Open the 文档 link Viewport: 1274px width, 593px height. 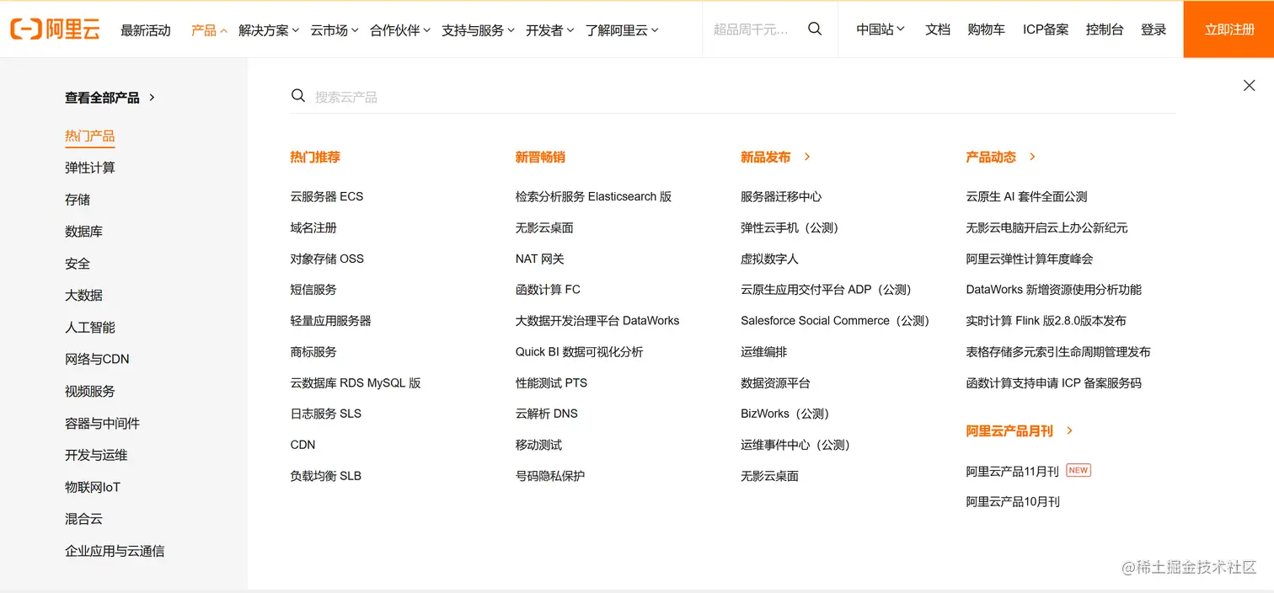coord(938,29)
